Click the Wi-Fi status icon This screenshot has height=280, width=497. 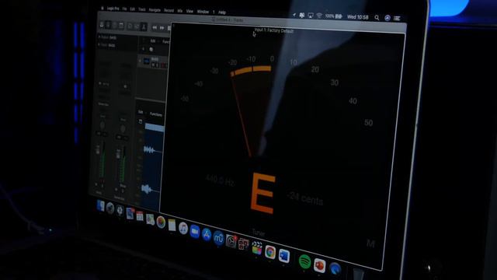319,16
